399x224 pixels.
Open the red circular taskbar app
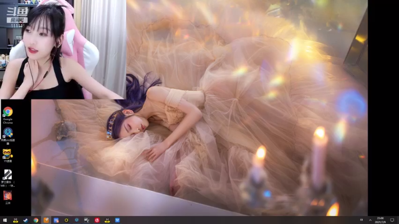pos(97,220)
